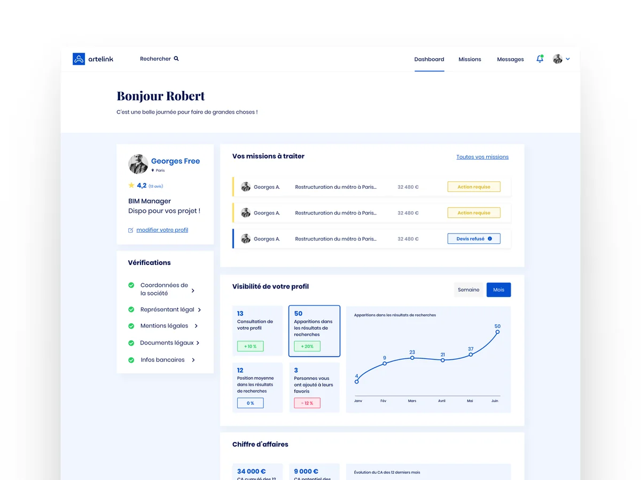
Task: Click the artelink logo icon
Action: (x=79, y=59)
